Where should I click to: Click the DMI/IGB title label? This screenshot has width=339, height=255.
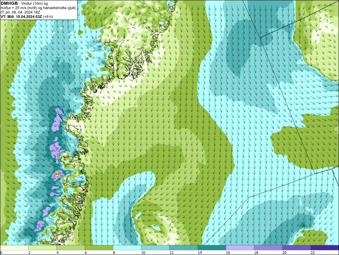coord(9,3)
